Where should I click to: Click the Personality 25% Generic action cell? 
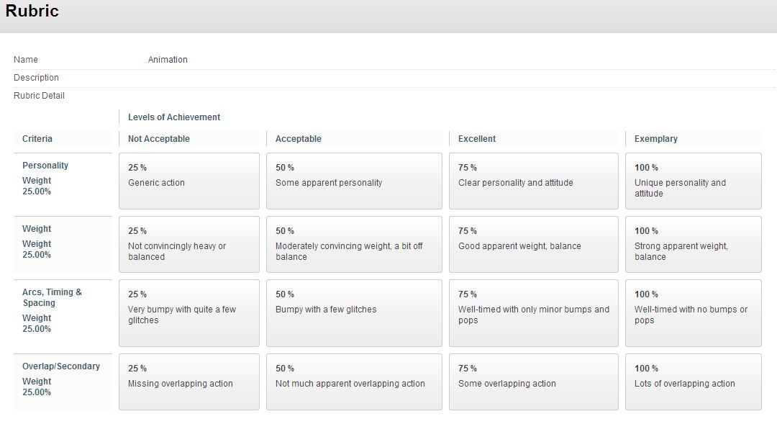click(188, 181)
